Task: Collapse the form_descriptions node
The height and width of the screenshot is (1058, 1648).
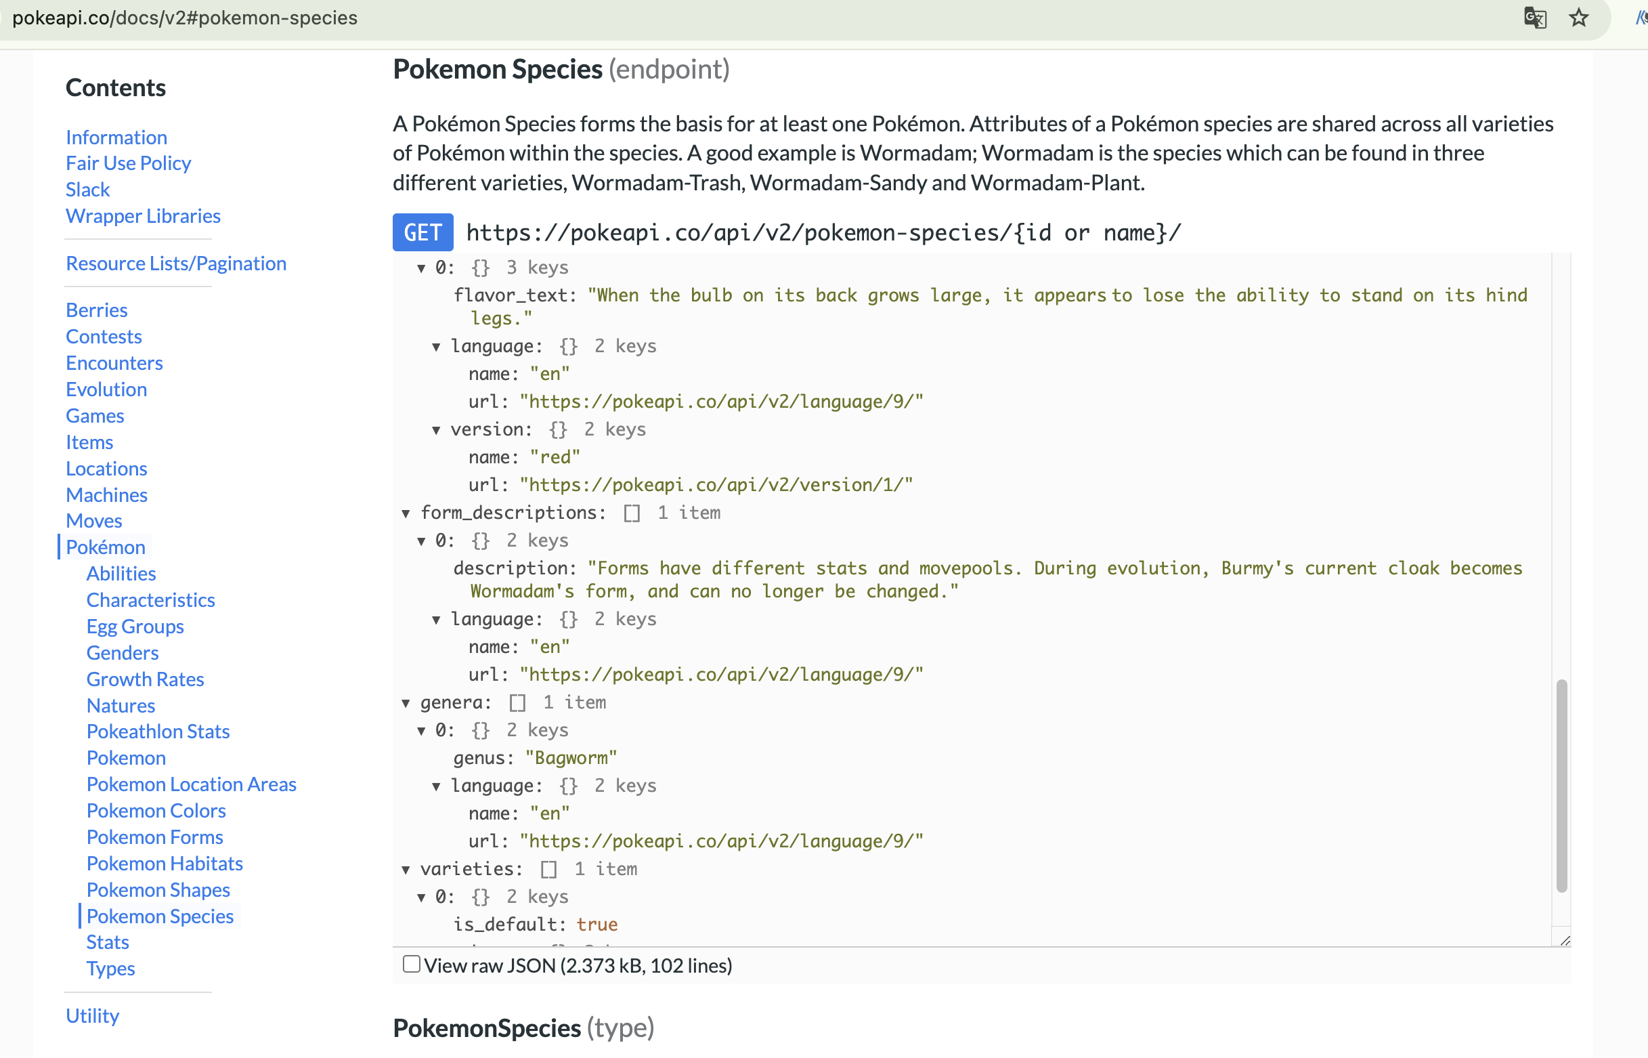Action: point(406,513)
